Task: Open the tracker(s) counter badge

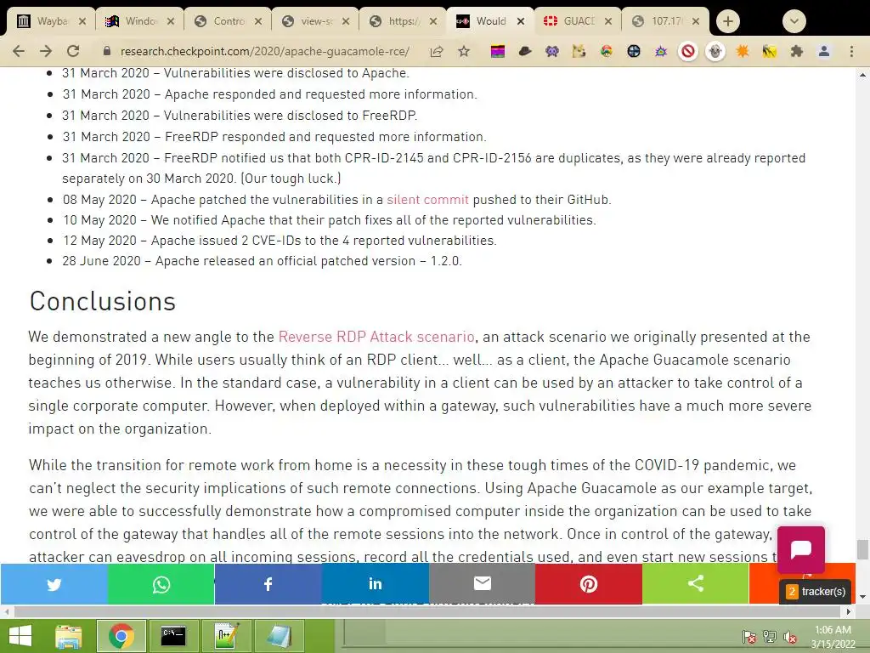Action: point(816,592)
